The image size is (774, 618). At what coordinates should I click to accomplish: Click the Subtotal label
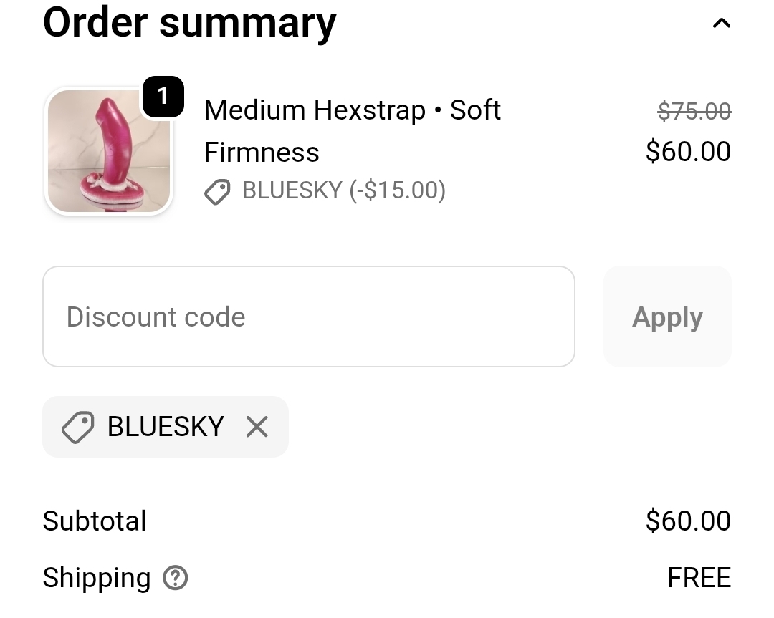tap(95, 521)
